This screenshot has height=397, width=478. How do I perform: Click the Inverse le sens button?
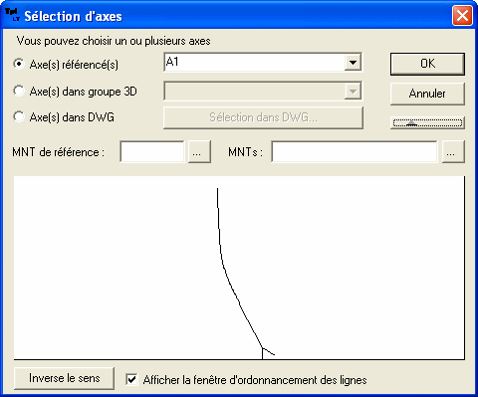click(64, 378)
